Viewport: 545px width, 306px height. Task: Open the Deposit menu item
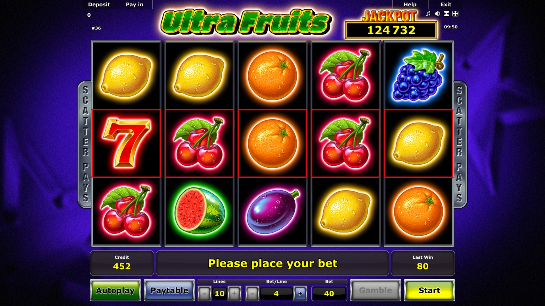coord(99,5)
